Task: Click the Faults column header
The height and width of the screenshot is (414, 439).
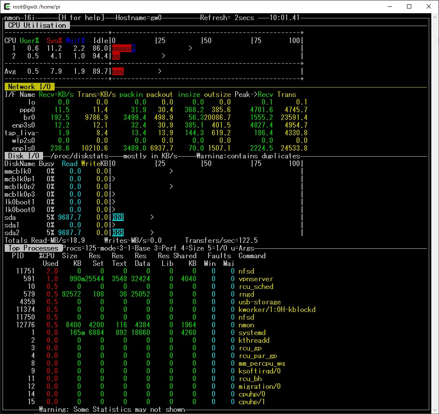Action: point(219,256)
